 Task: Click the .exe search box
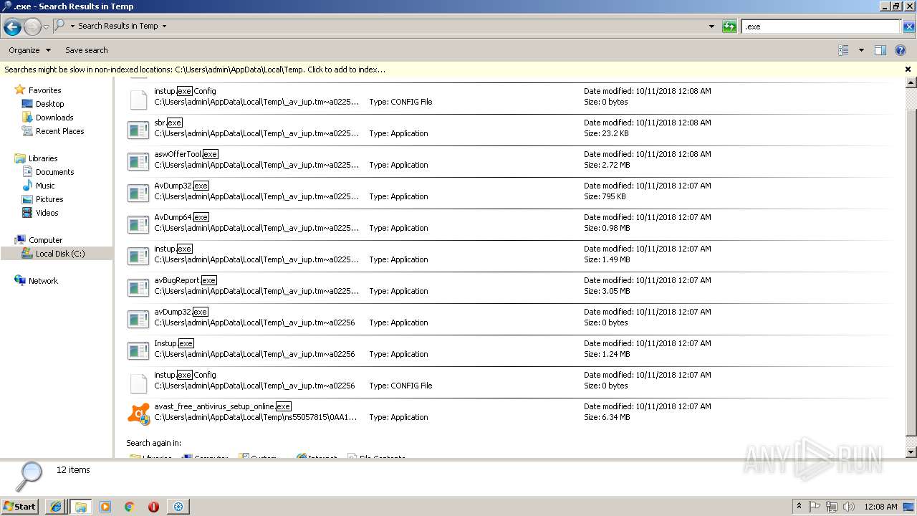coord(820,27)
